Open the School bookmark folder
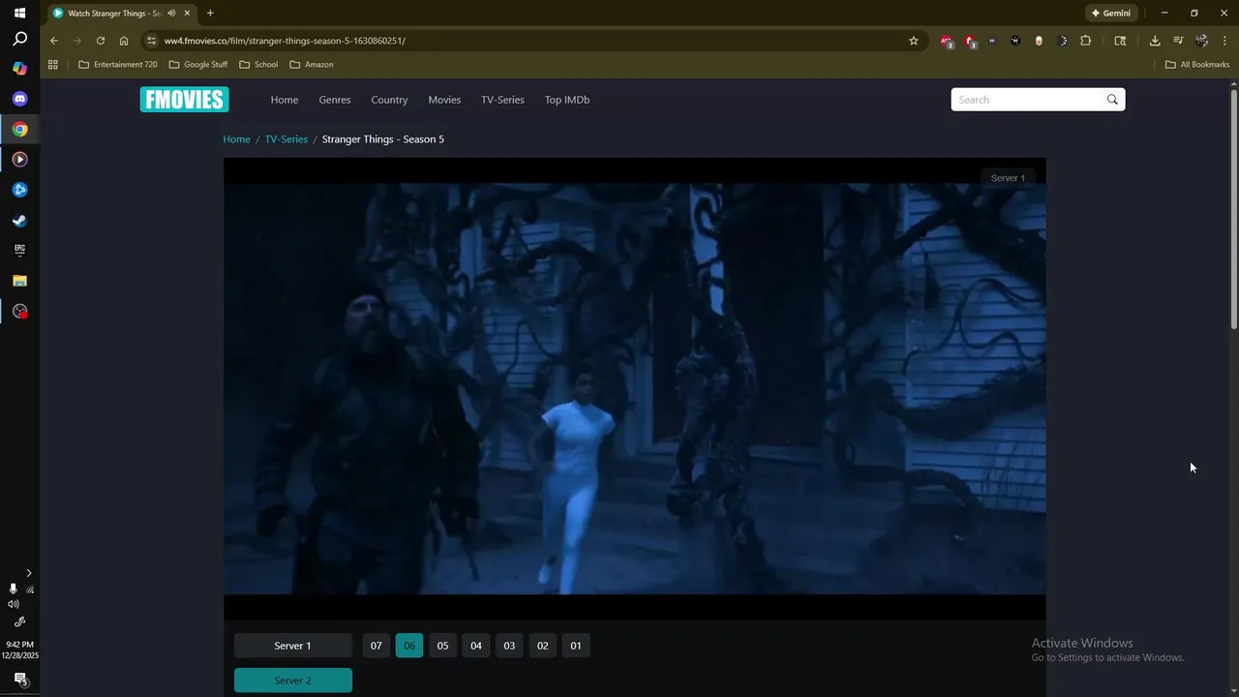The width and height of the screenshot is (1239, 697). [x=258, y=65]
